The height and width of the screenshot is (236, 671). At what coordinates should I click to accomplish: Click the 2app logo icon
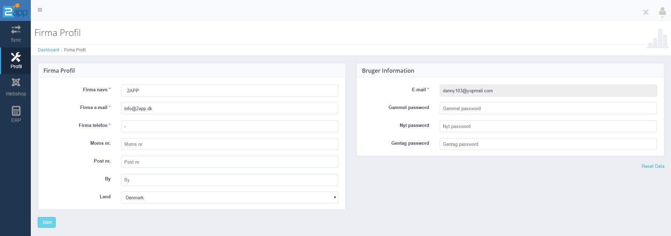(x=15, y=10)
